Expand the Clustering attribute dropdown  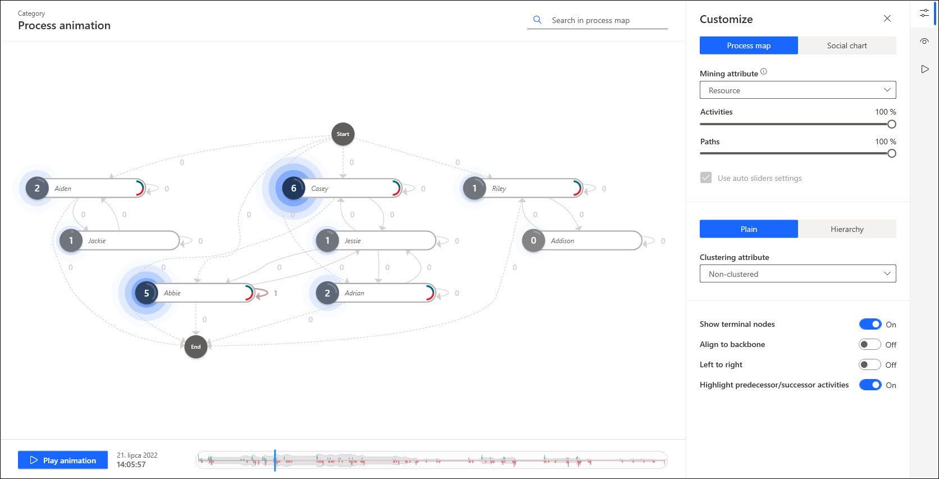(797, 274)
